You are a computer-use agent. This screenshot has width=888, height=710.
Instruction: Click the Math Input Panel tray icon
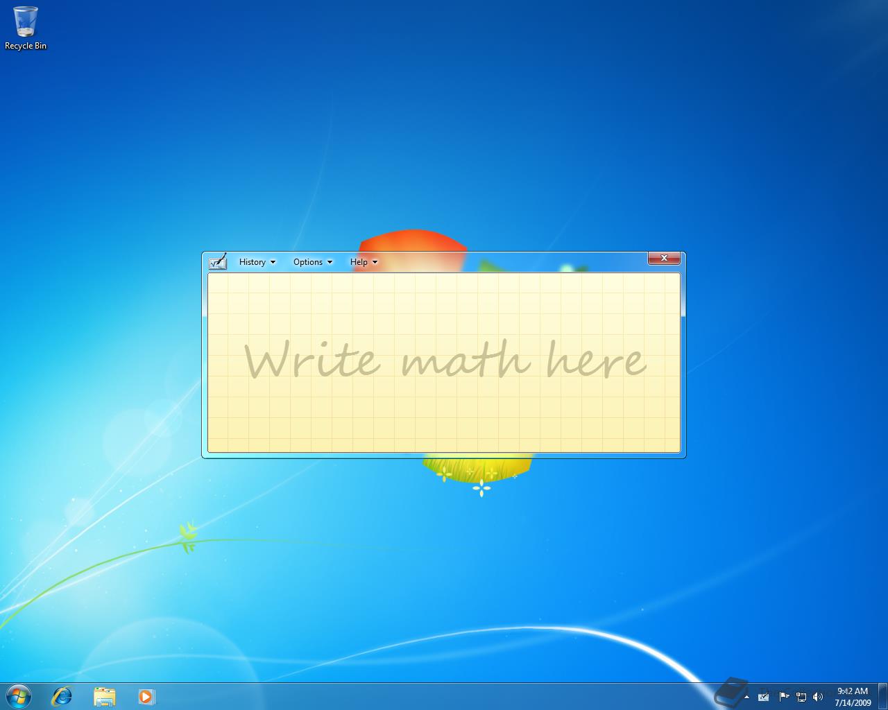(764, 697)
